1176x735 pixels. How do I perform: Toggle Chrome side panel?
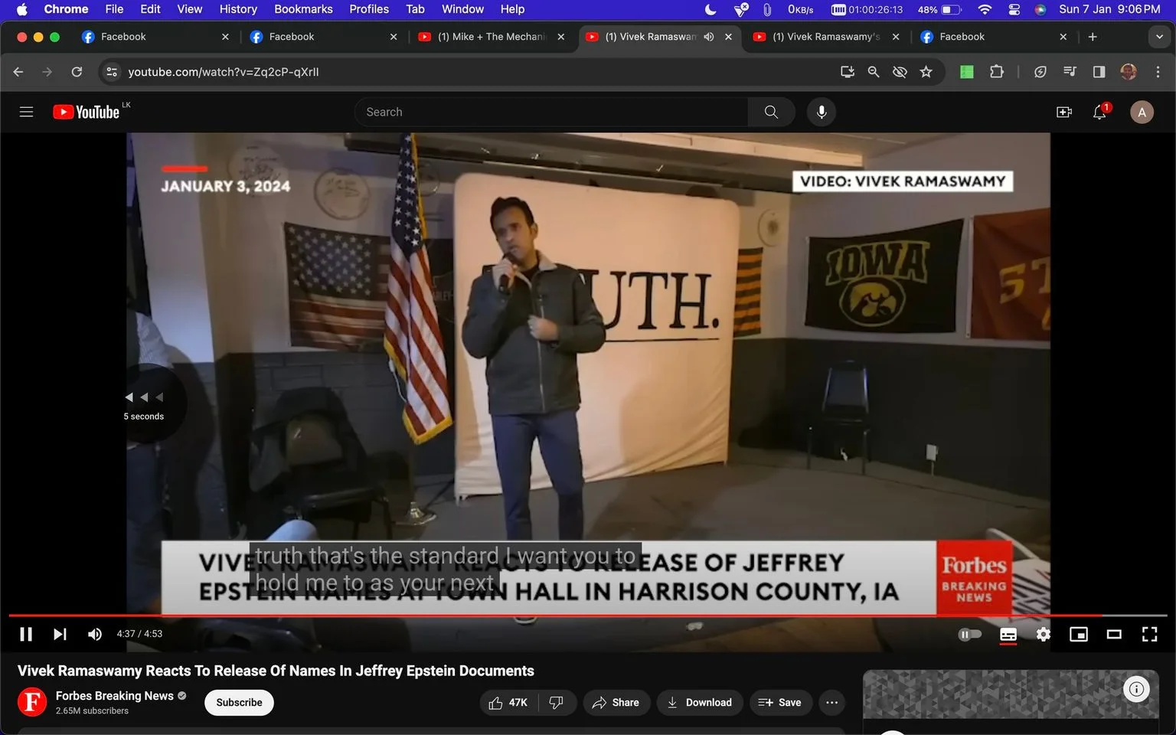click(x=1099, y=72)
